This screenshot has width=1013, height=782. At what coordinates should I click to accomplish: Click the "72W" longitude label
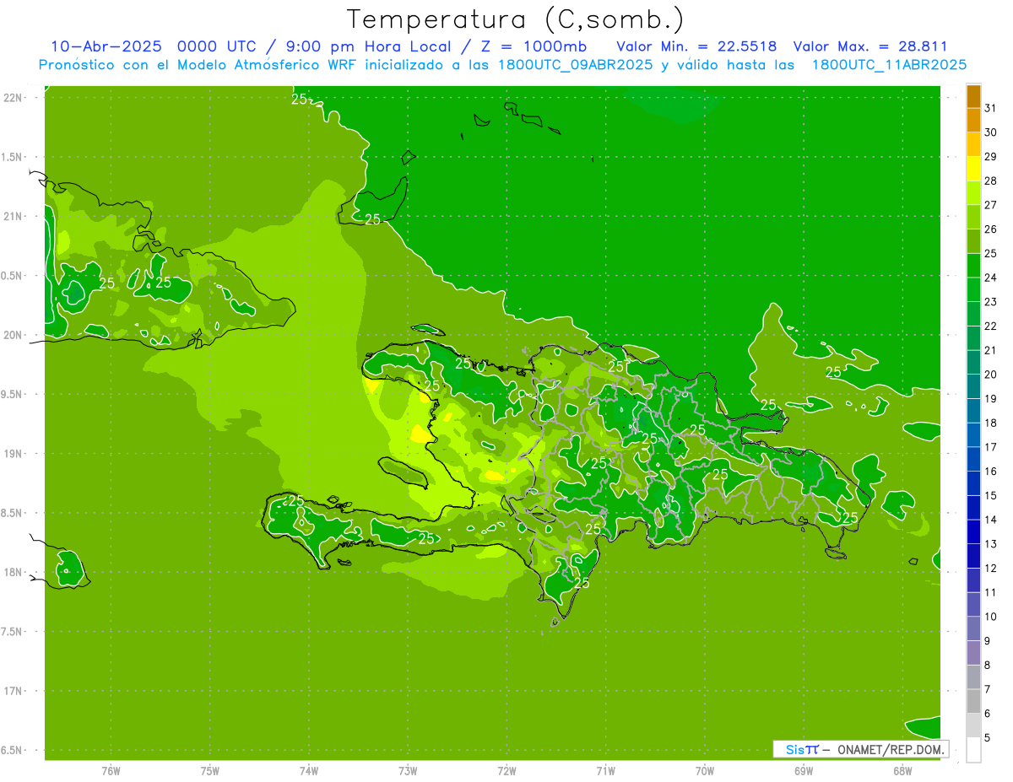(507, 770)
